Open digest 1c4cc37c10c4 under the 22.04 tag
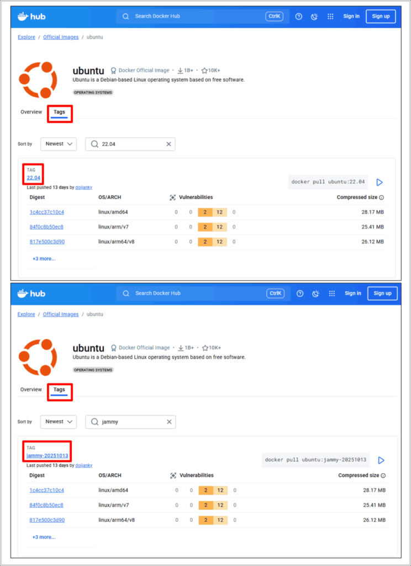Screen dimensions: 411x566 point(46,212)
